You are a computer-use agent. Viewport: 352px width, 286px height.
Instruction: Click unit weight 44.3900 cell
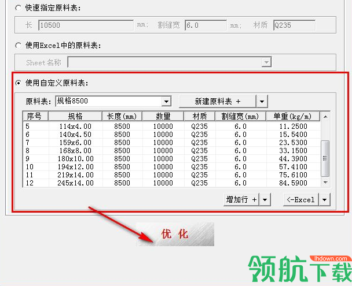tap(293, 158)
